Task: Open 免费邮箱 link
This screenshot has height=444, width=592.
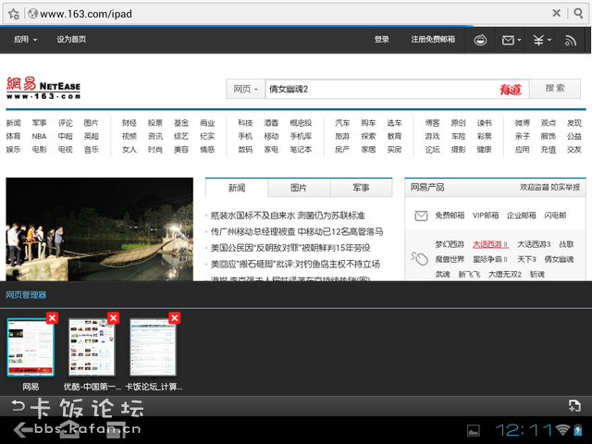Action: tap(450, 216)
